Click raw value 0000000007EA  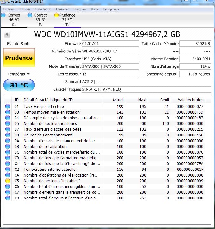[190, 163]
